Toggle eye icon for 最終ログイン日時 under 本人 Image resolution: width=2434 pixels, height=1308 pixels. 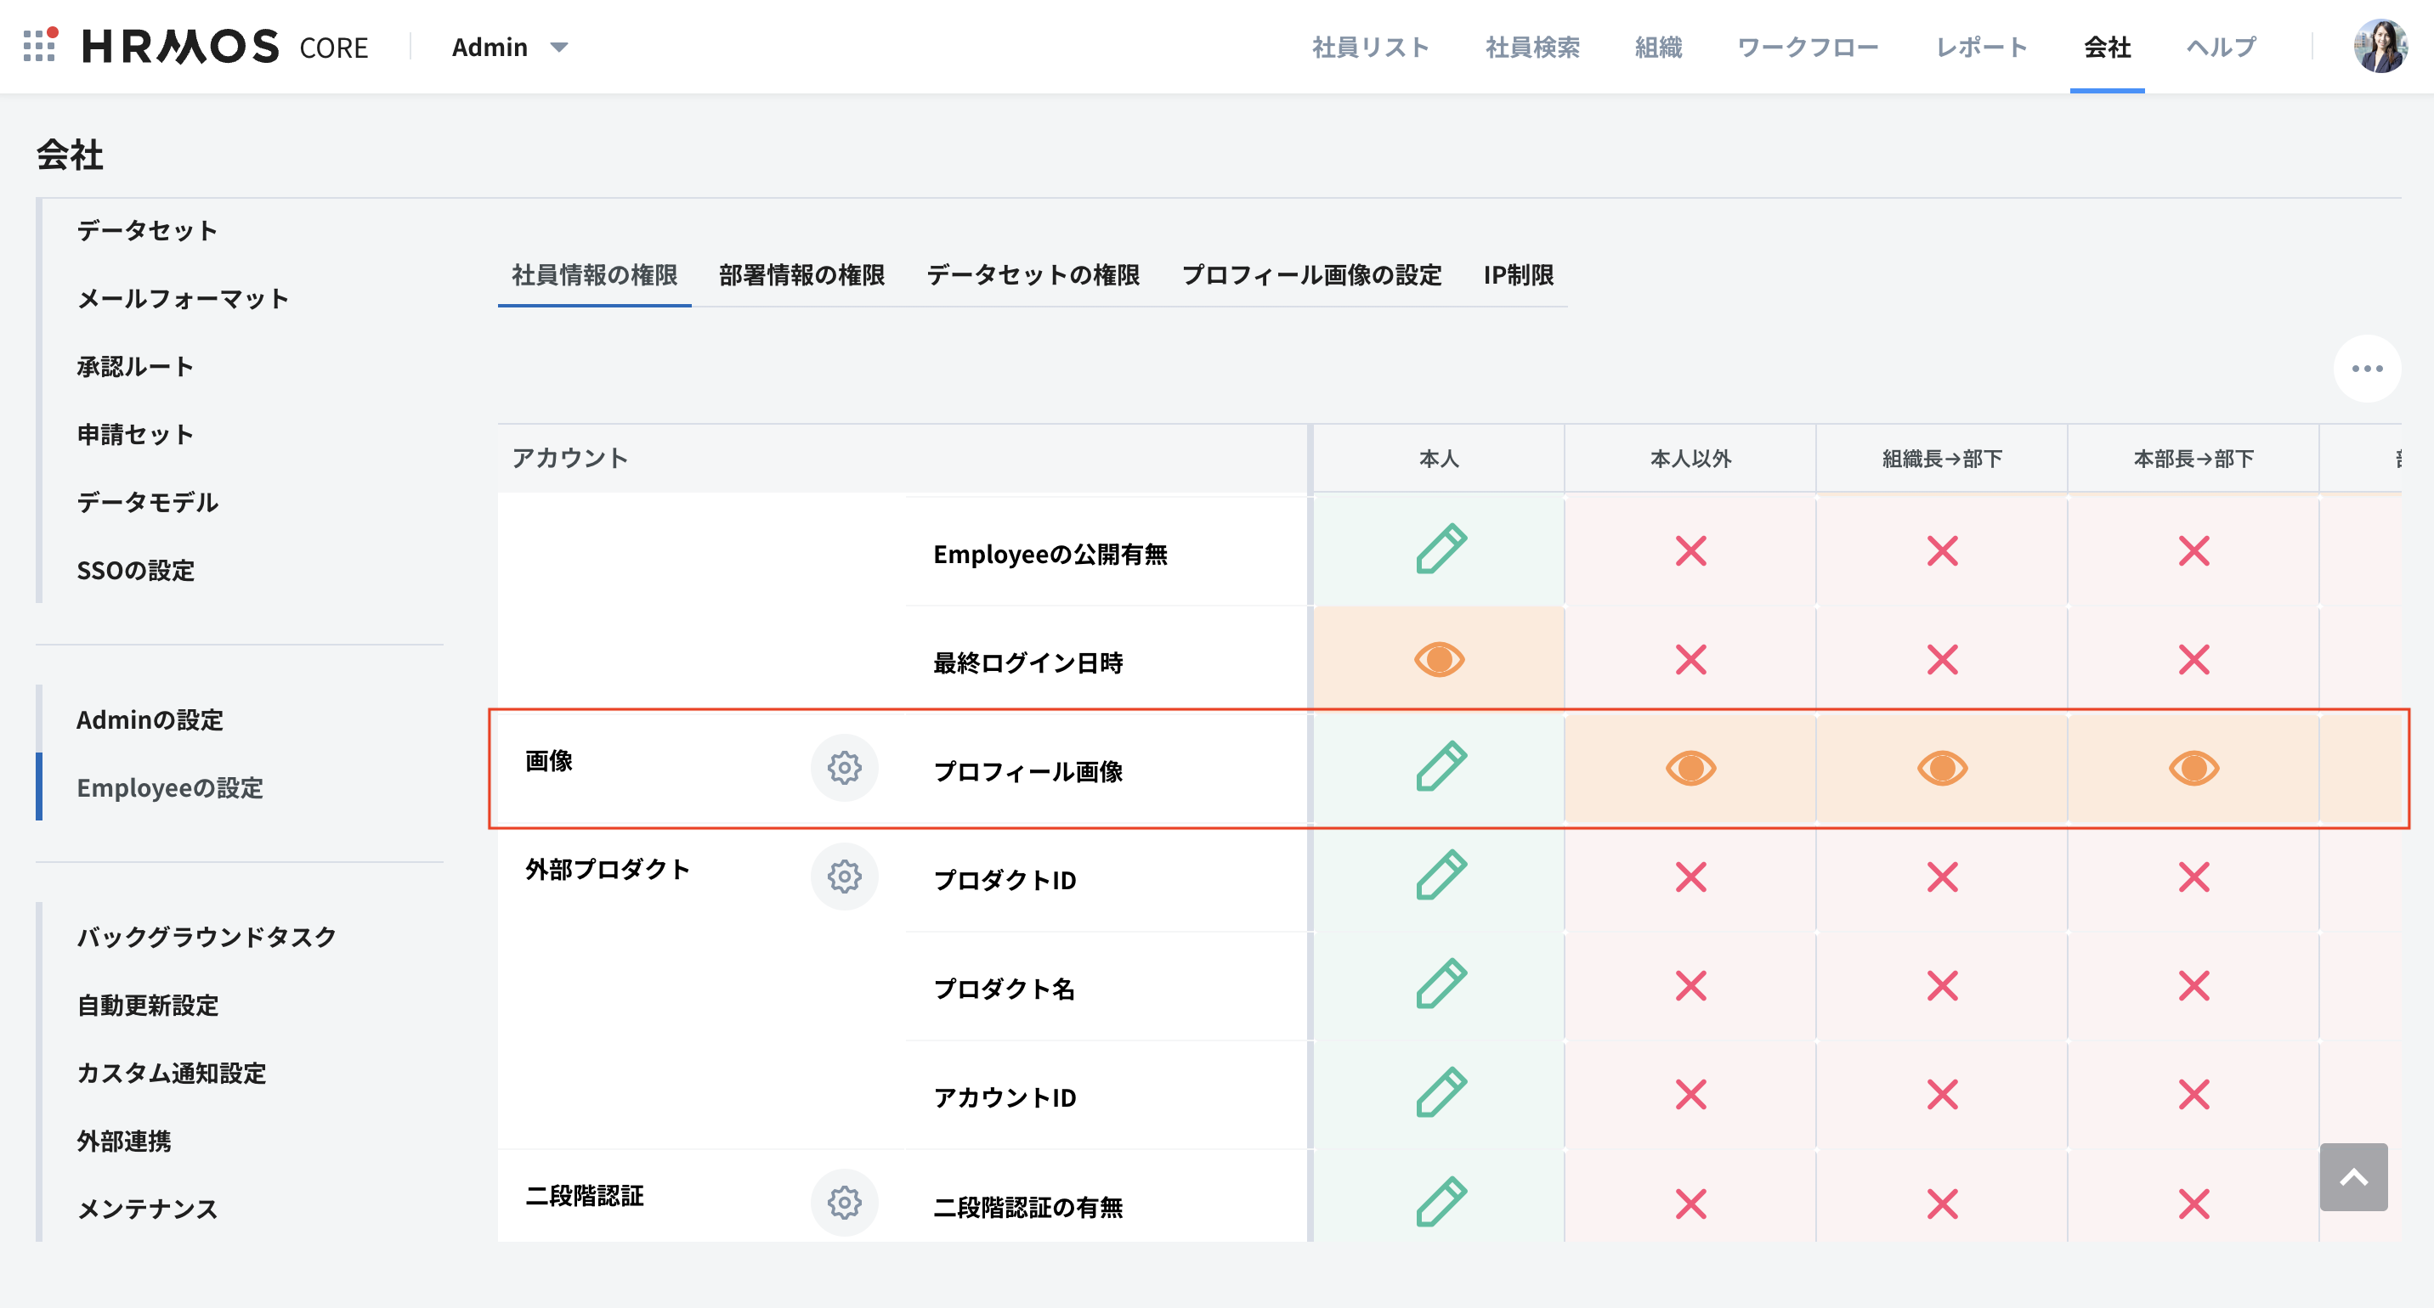(x=1439, y=659)
